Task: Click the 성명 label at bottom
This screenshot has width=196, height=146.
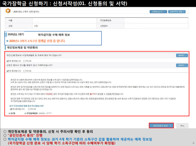Action: (x=12, y=113)
